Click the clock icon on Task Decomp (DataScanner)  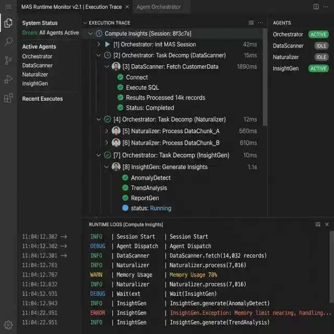click(108, 55)
